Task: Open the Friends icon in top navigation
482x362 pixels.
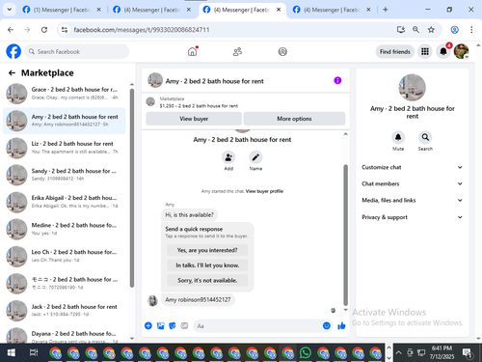Action: pyautogui.click(x=237, y=51)
